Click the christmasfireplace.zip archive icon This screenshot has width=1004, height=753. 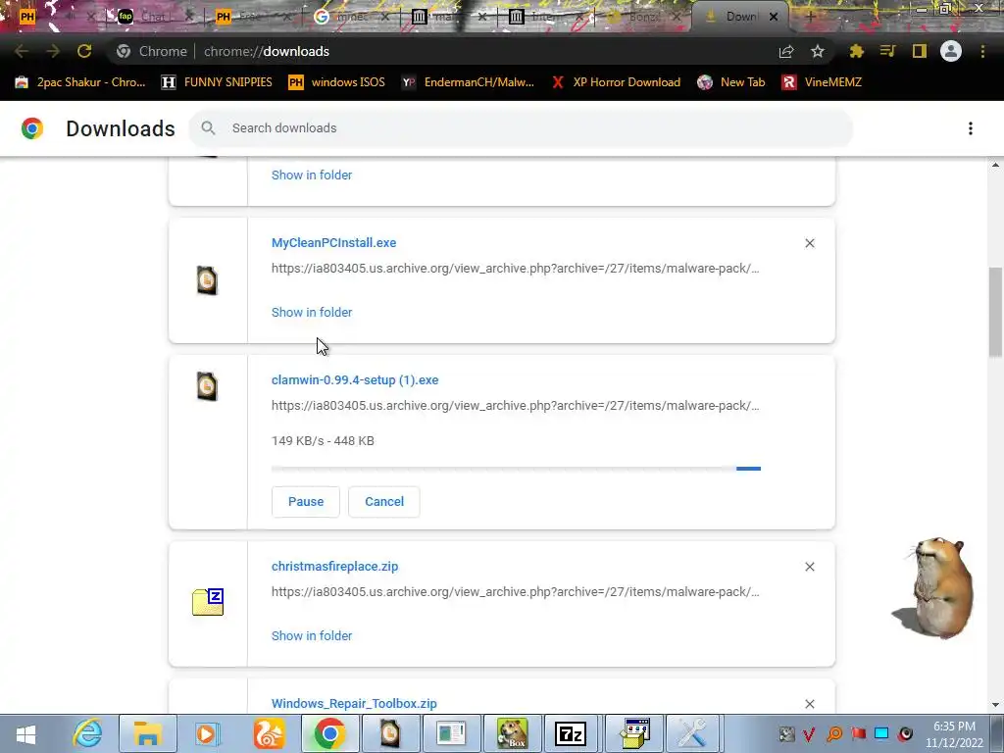208,602
